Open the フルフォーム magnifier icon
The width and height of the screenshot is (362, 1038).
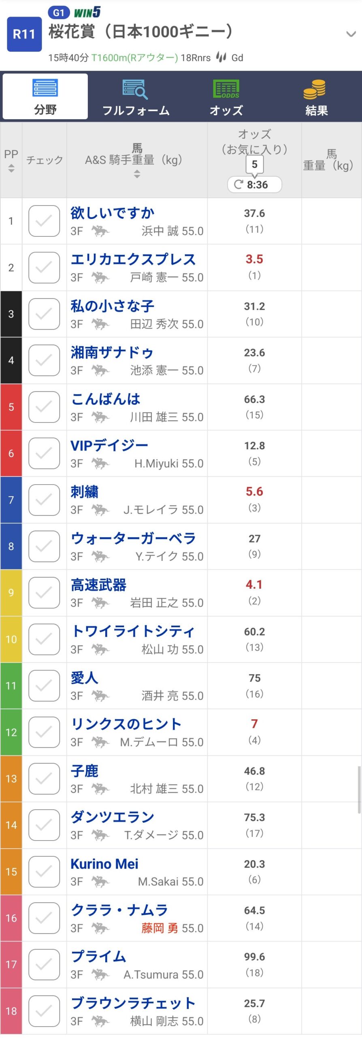[135, 89]
